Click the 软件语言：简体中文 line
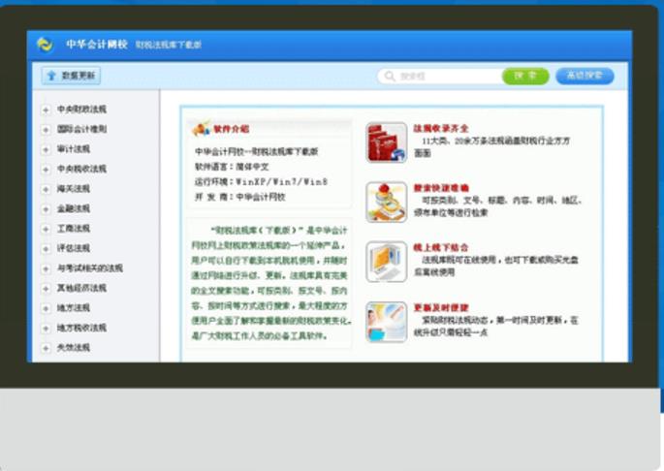 (x=232, y=167)
